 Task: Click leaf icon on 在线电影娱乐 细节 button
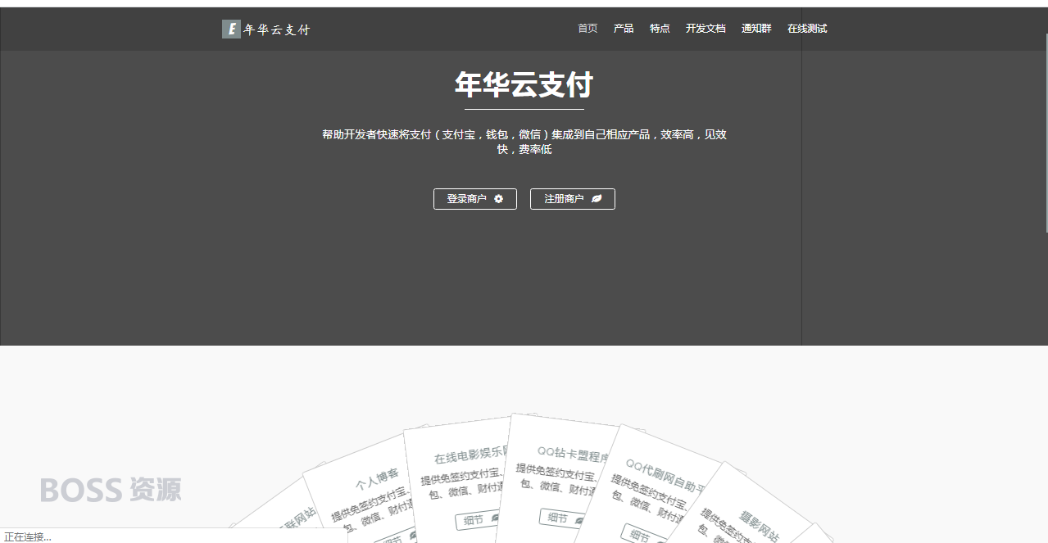[495, 518]
